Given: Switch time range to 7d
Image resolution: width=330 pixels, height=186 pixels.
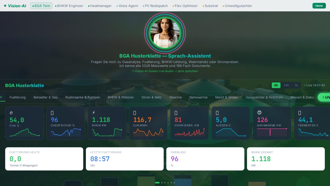Looking at the screenshot, I should point(296,85).
